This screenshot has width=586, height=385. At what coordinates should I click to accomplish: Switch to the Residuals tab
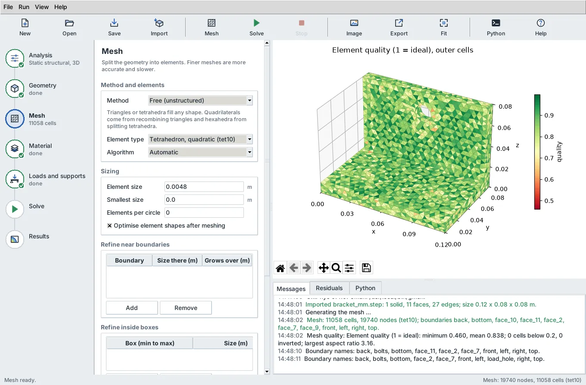pyautogui.click(x=329, y=288)
